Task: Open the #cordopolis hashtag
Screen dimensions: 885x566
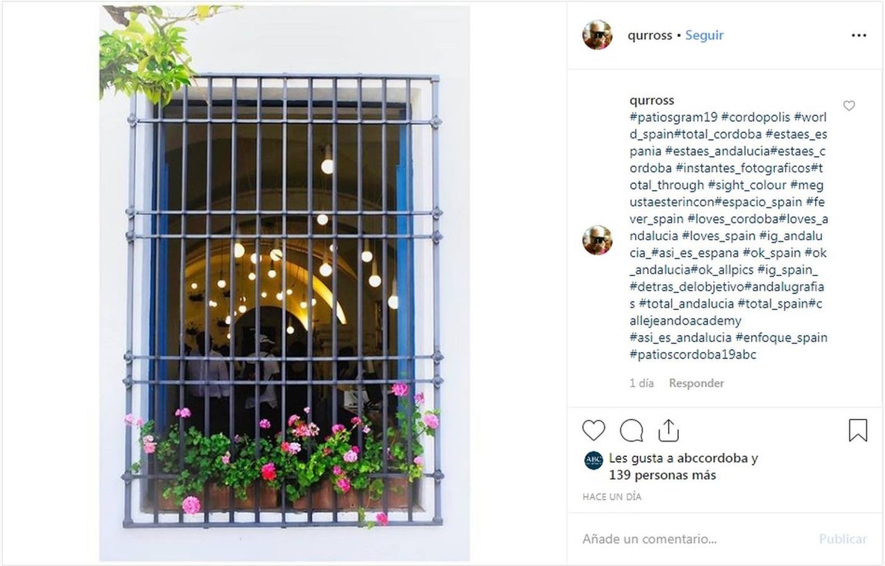Action: click(755, 117)
